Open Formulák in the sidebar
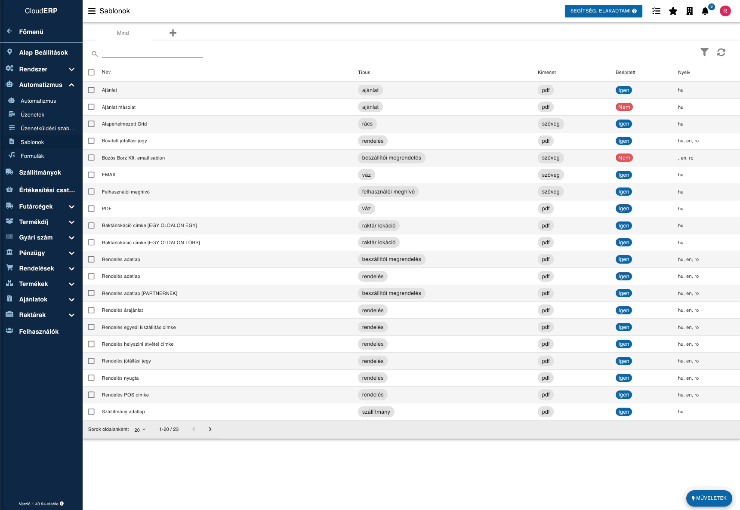740x510 pixels. [x=32, y=156]
